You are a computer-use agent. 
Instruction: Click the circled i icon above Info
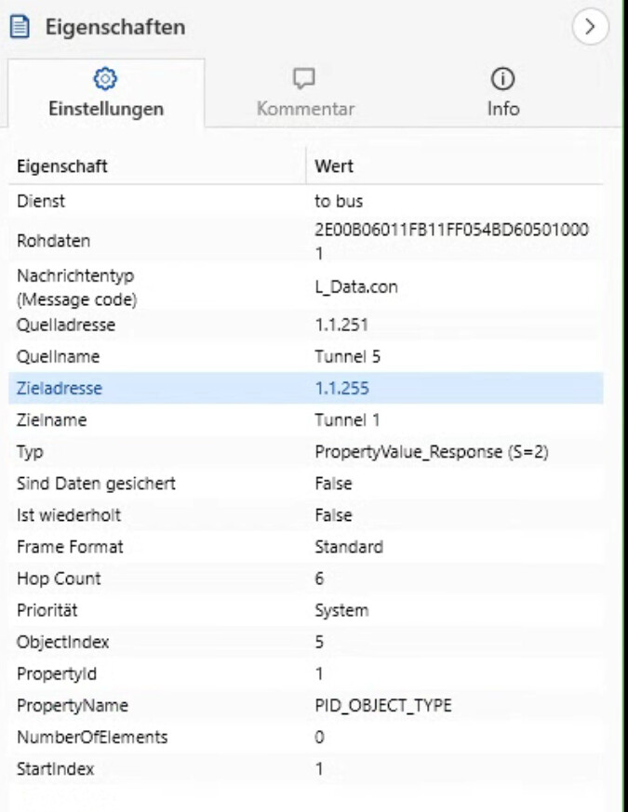[x=502, y=78]
